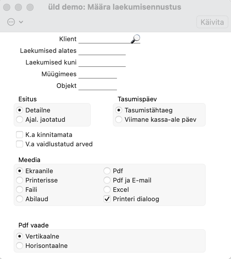Screen dimensions: 231x259
Task: Select Viimane kassa-ale päev option
Action: (x=119, y=119)
